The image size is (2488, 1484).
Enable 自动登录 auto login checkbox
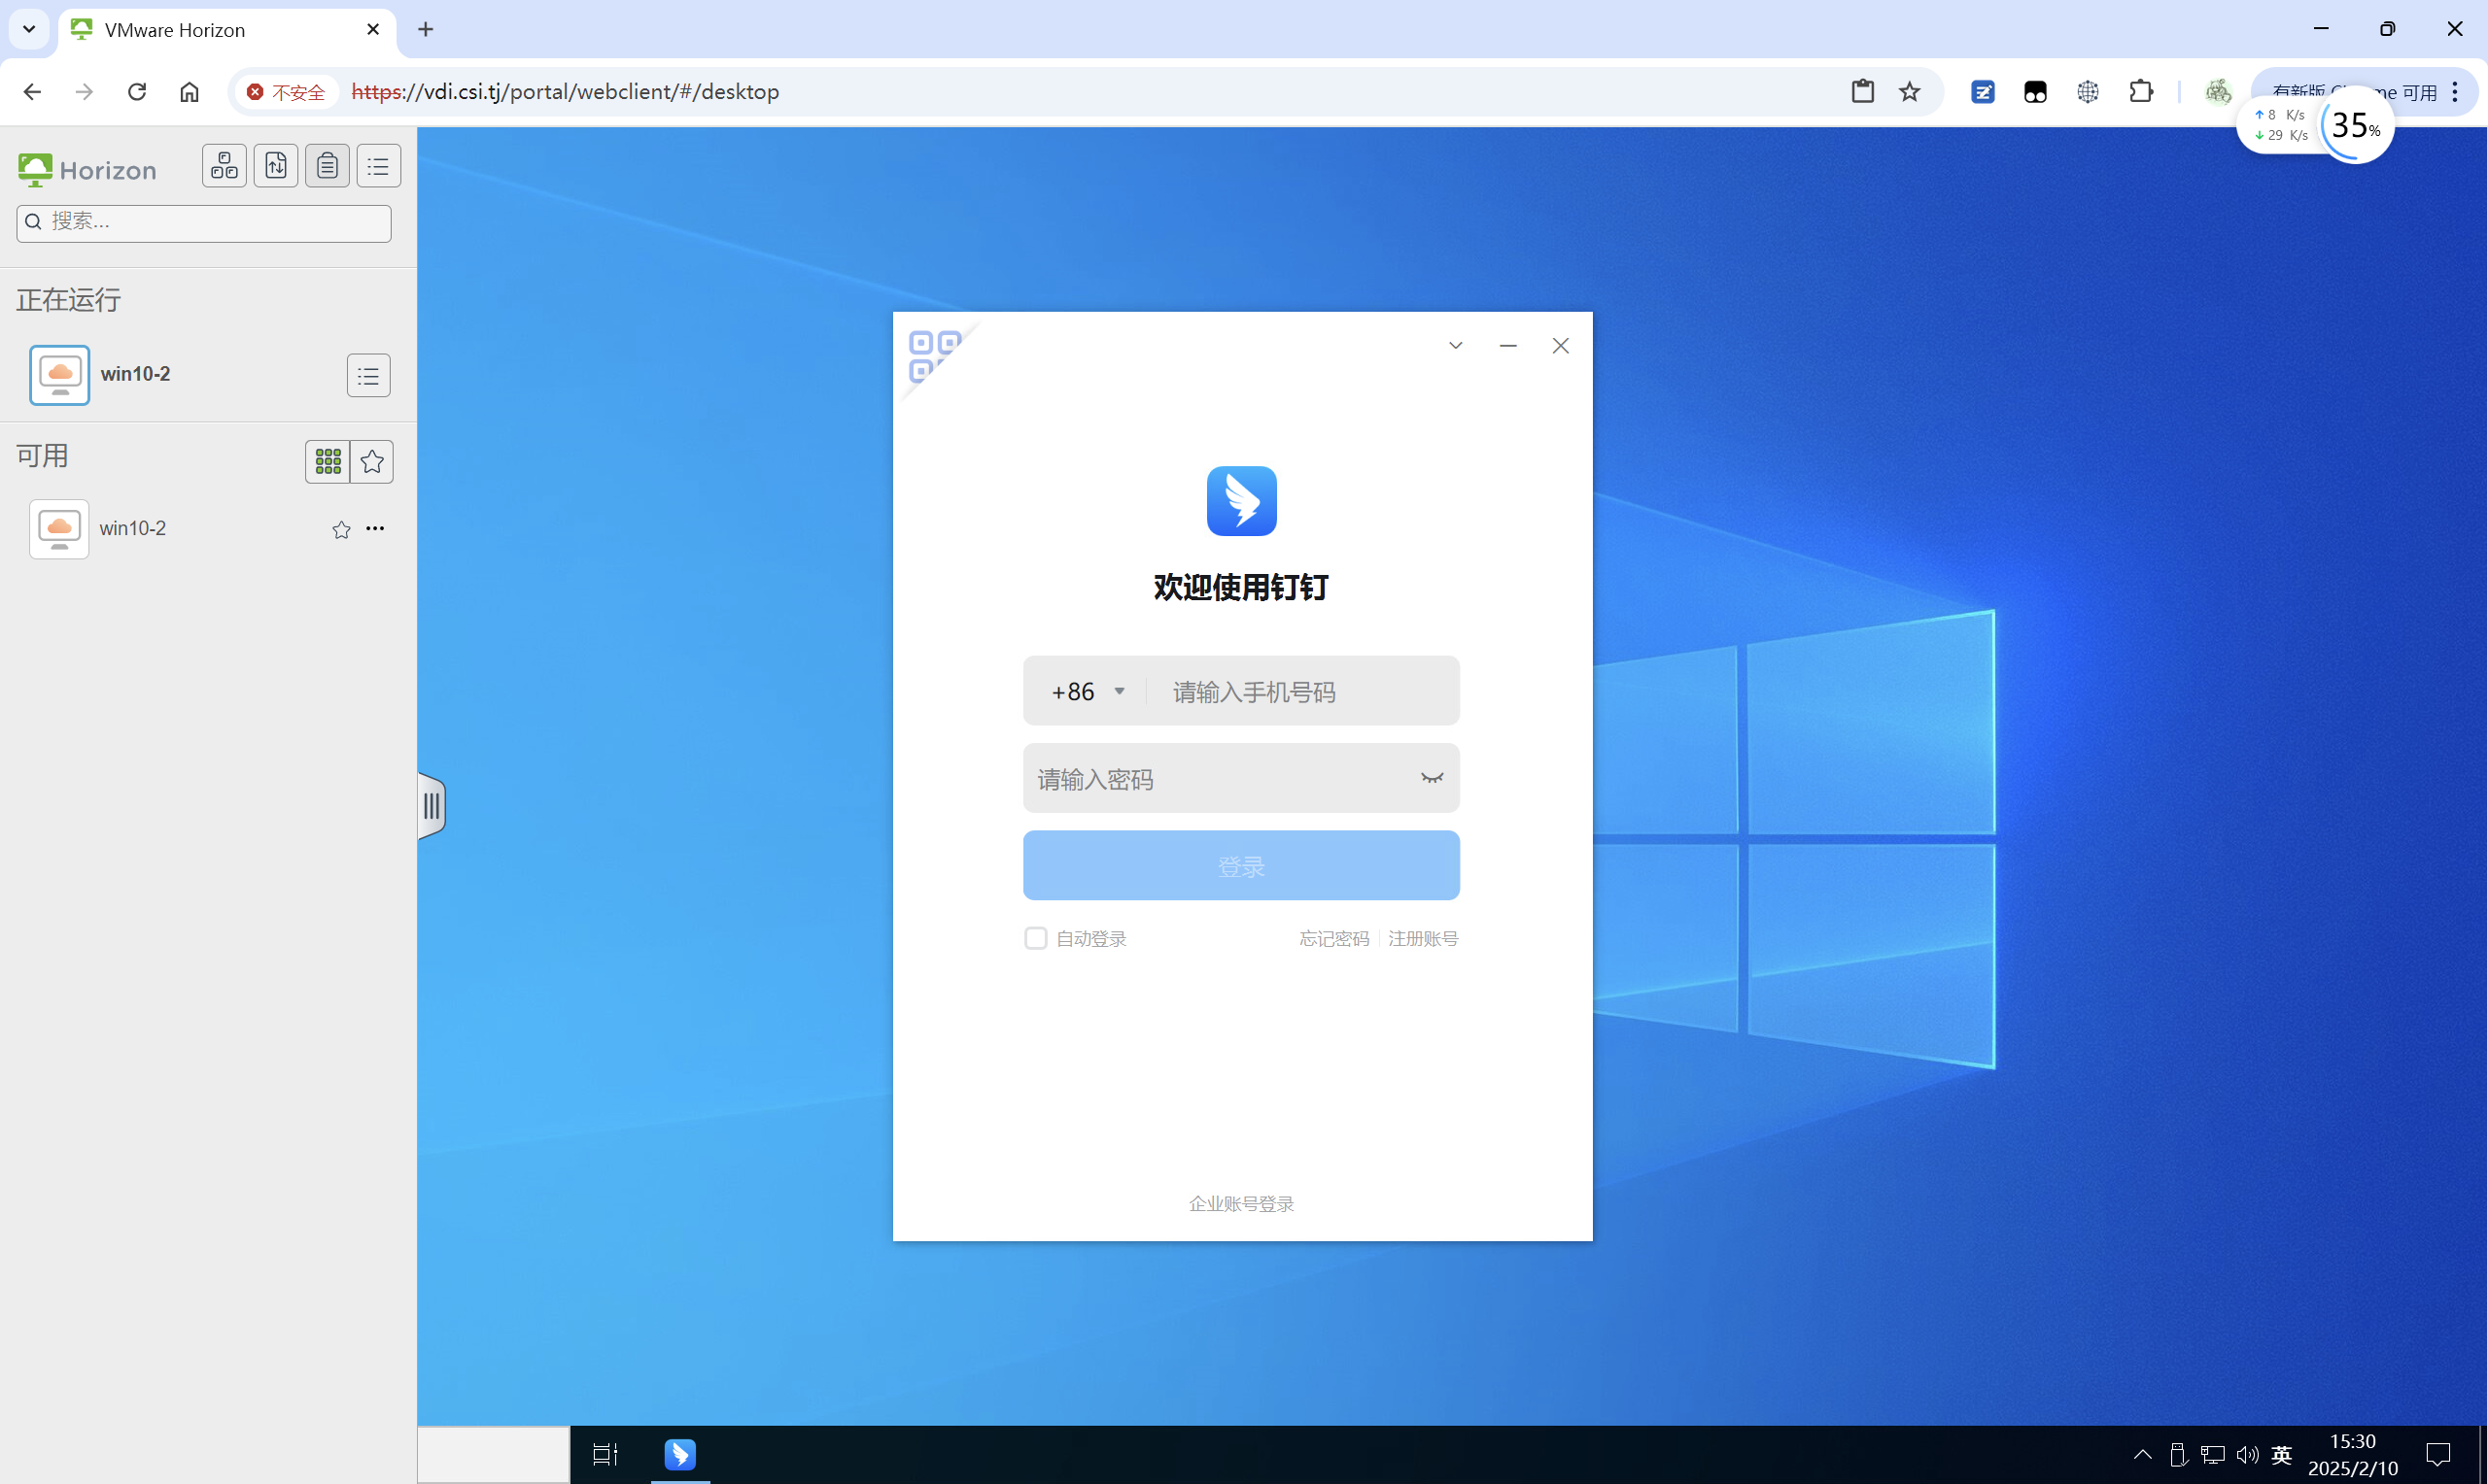point(1035,938)
